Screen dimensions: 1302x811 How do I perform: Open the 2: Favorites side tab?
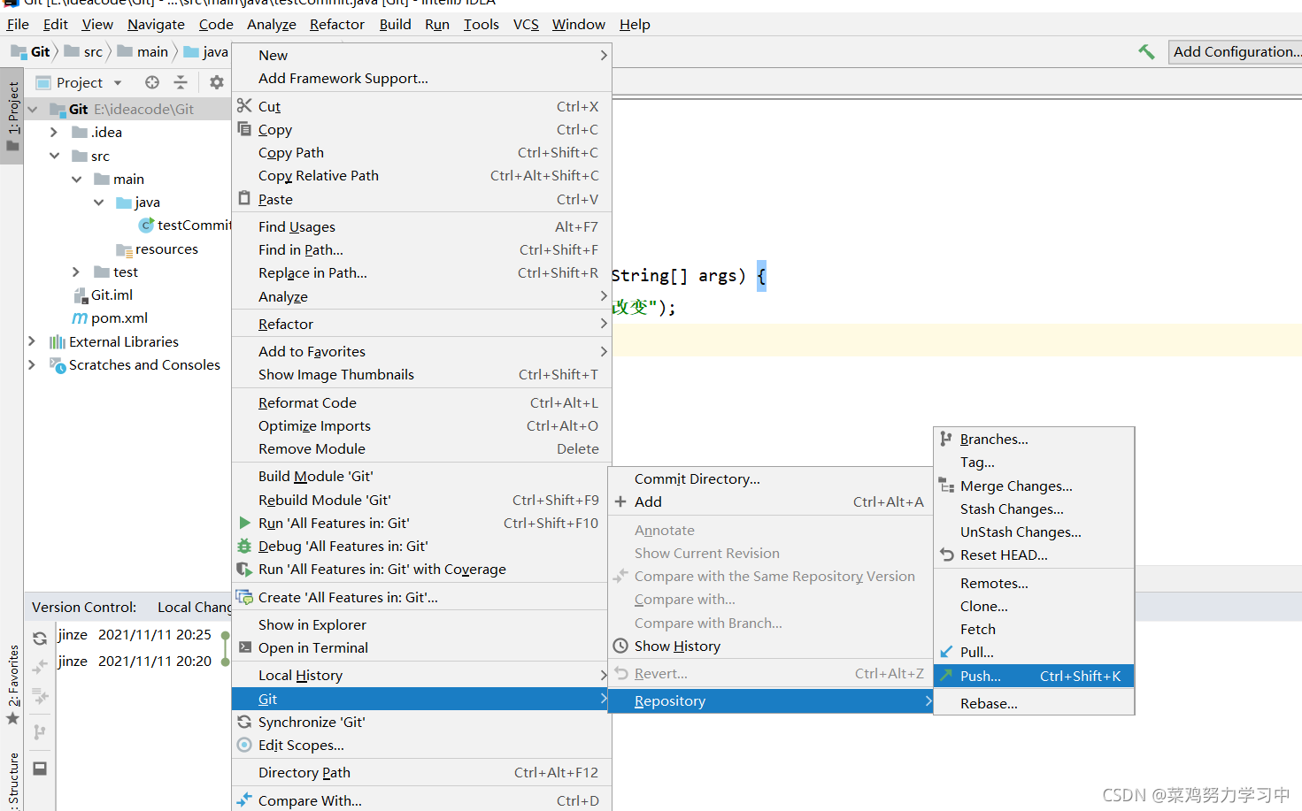(x=12, y=684)
